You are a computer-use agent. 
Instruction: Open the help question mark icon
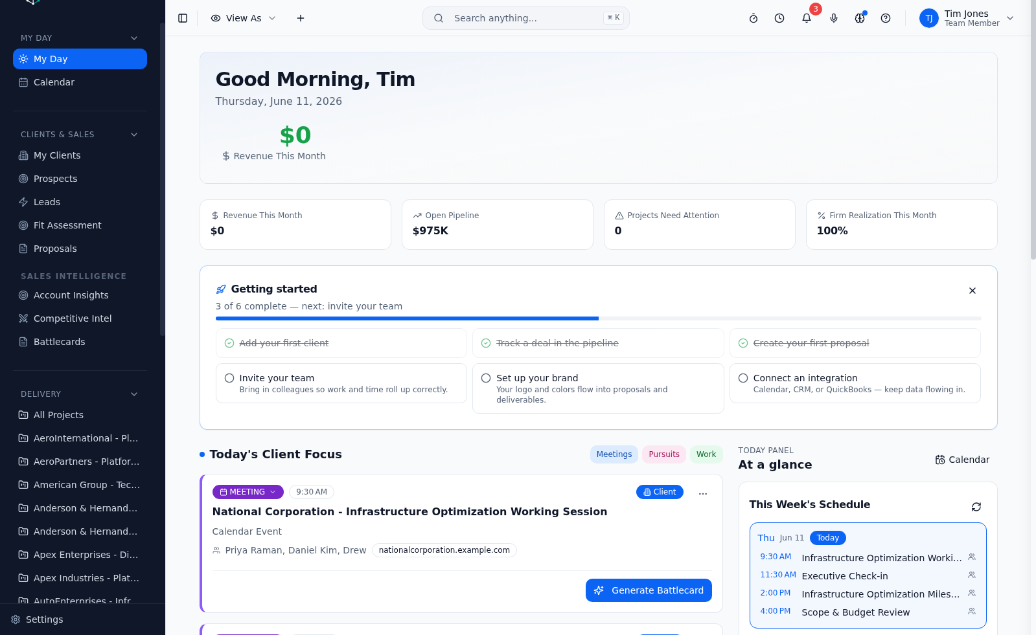point(886,18)
